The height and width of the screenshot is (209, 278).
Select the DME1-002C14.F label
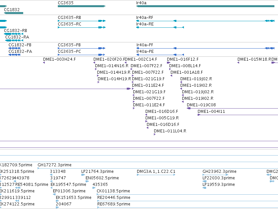[x=141, y=59]
